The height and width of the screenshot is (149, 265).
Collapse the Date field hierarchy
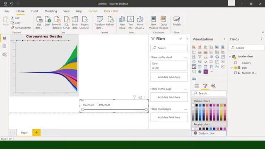click(x=231, y=68)
